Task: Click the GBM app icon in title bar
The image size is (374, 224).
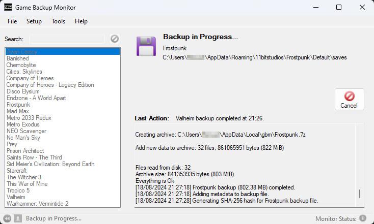Action: pos(8,7)
